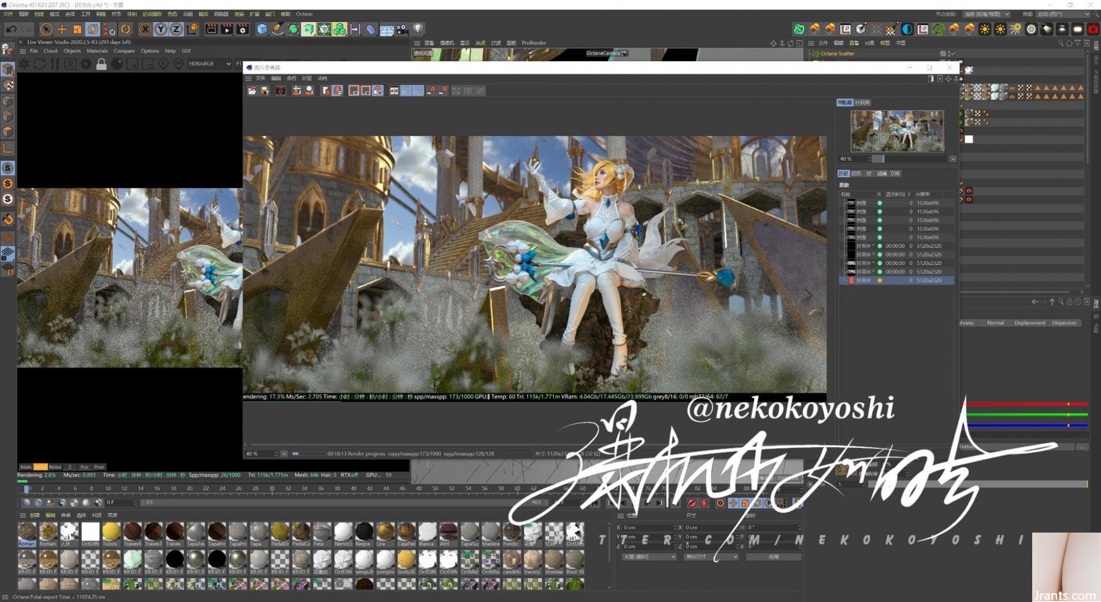
Task: Click Render to Picture Viewer clapperboard icon
Action: [x=226, y=29]
